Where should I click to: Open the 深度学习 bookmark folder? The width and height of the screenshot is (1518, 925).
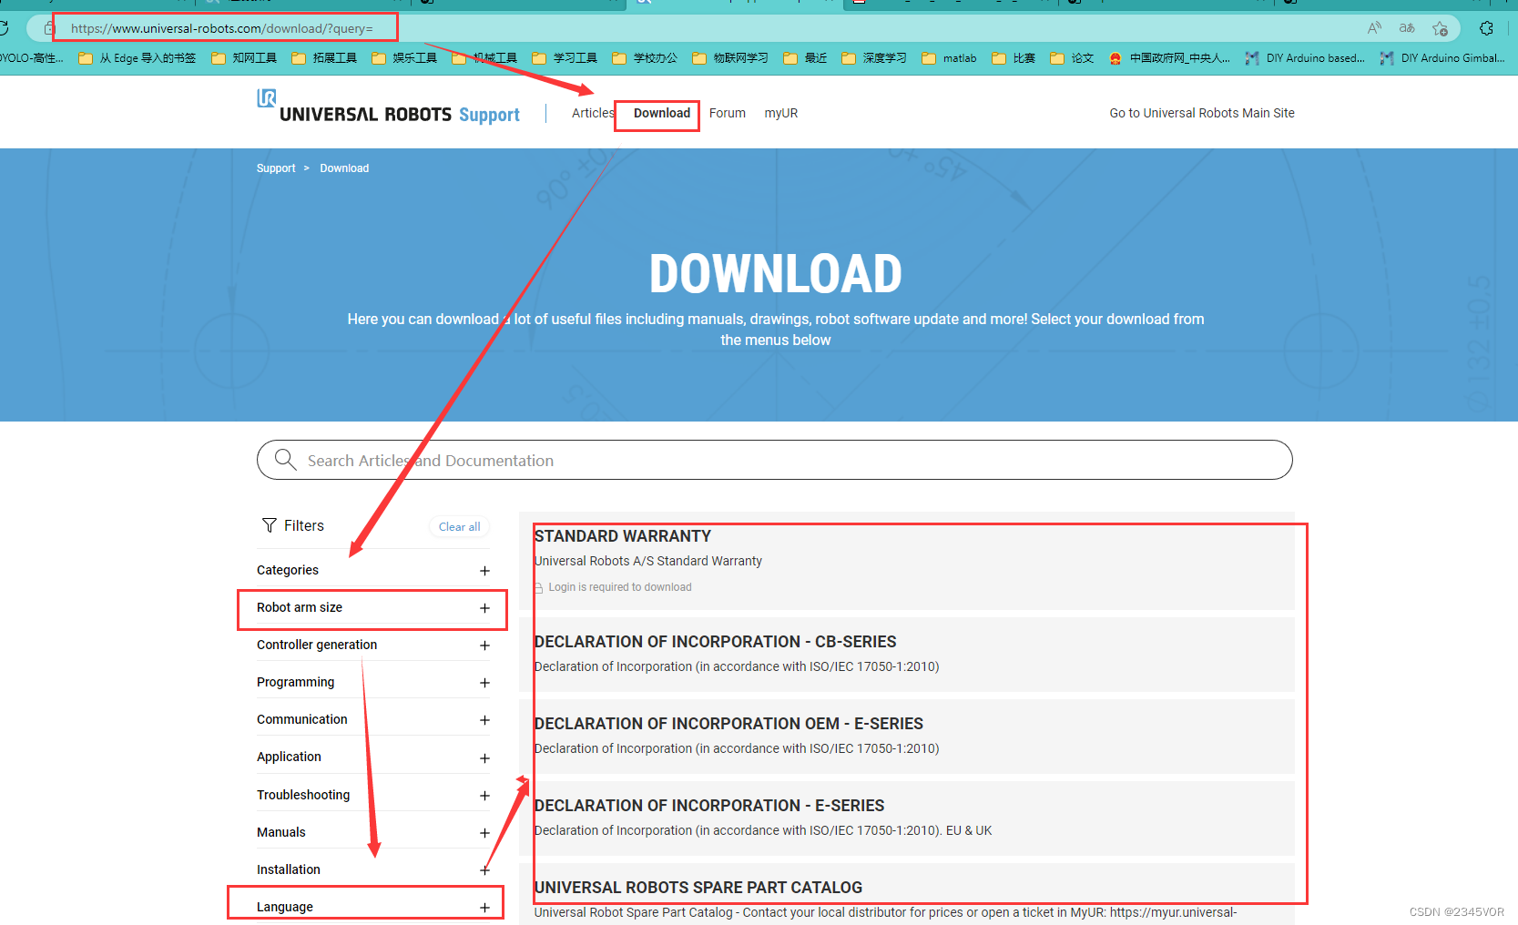874,58
